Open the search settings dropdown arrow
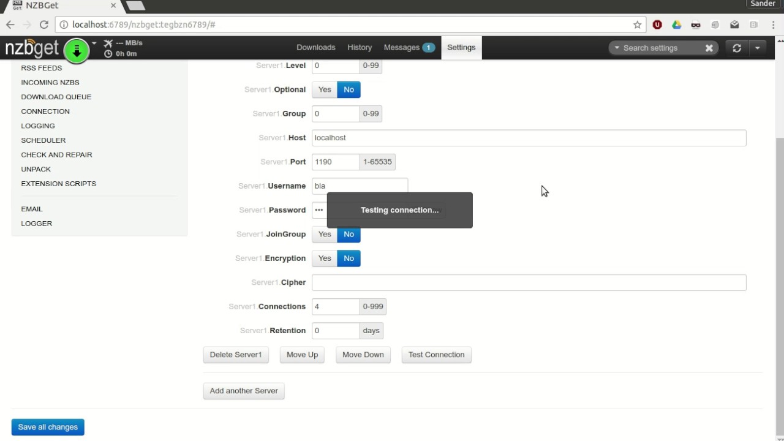 pyautogui.click(x=617, y=48)
